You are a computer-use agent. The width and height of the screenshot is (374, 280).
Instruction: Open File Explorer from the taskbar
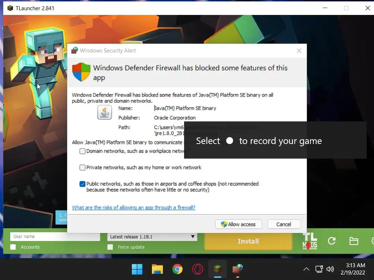(x=157, y=269)
